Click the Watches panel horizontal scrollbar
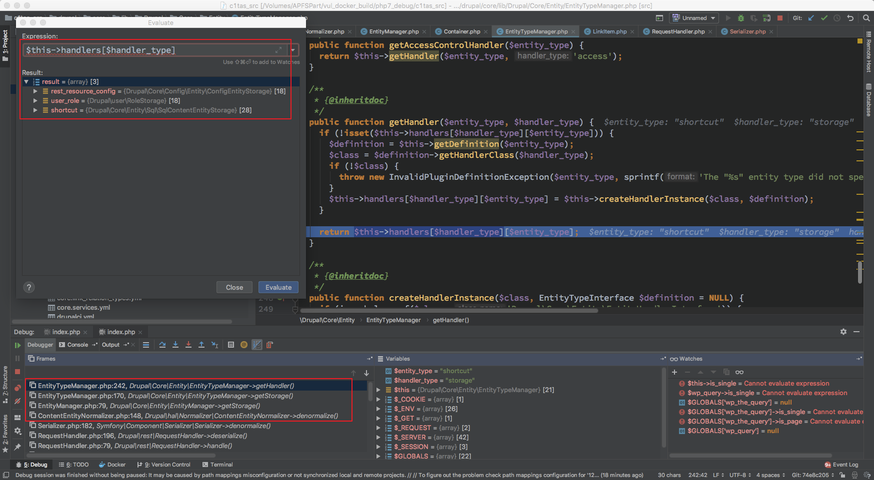Image resolution: width=874 pixels, height=480 pixels. 750,455
